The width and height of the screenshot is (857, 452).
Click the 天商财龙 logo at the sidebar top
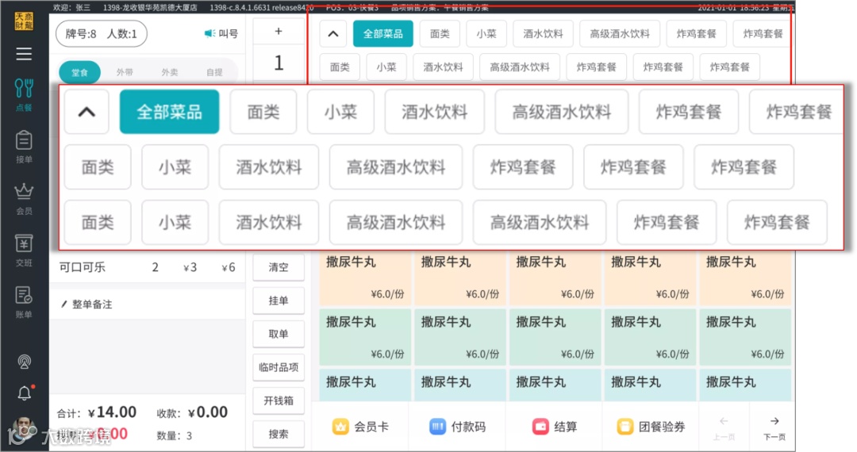pos(24,21)
